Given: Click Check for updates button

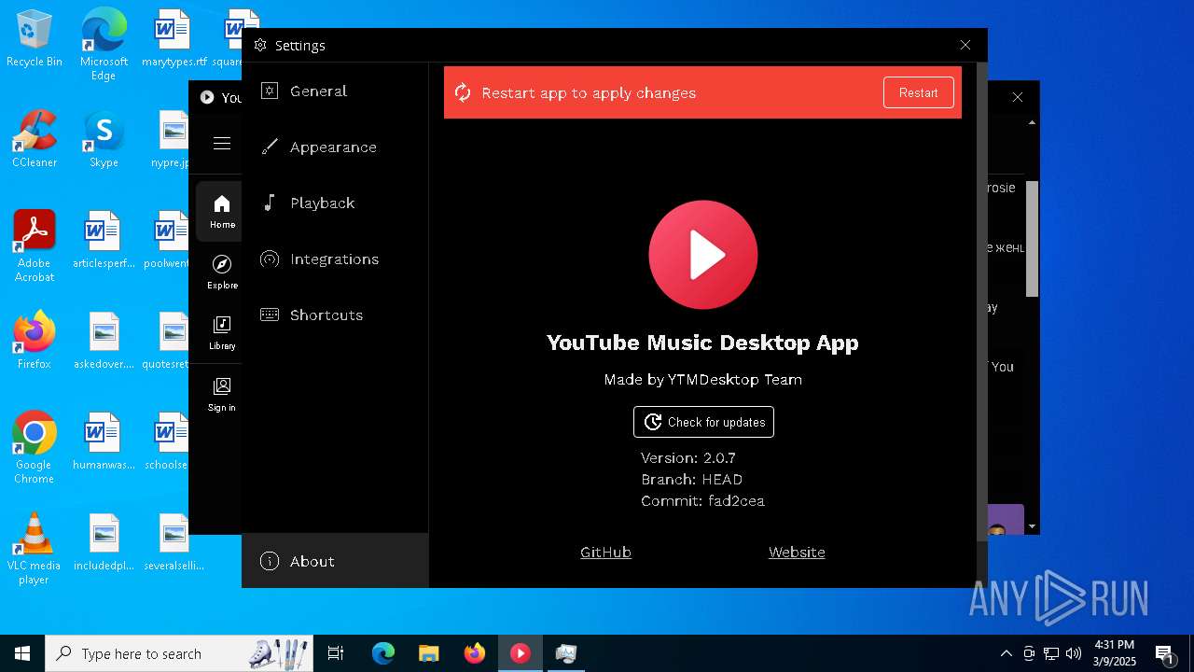Looking at the screenshot, I should click(703, 422).
